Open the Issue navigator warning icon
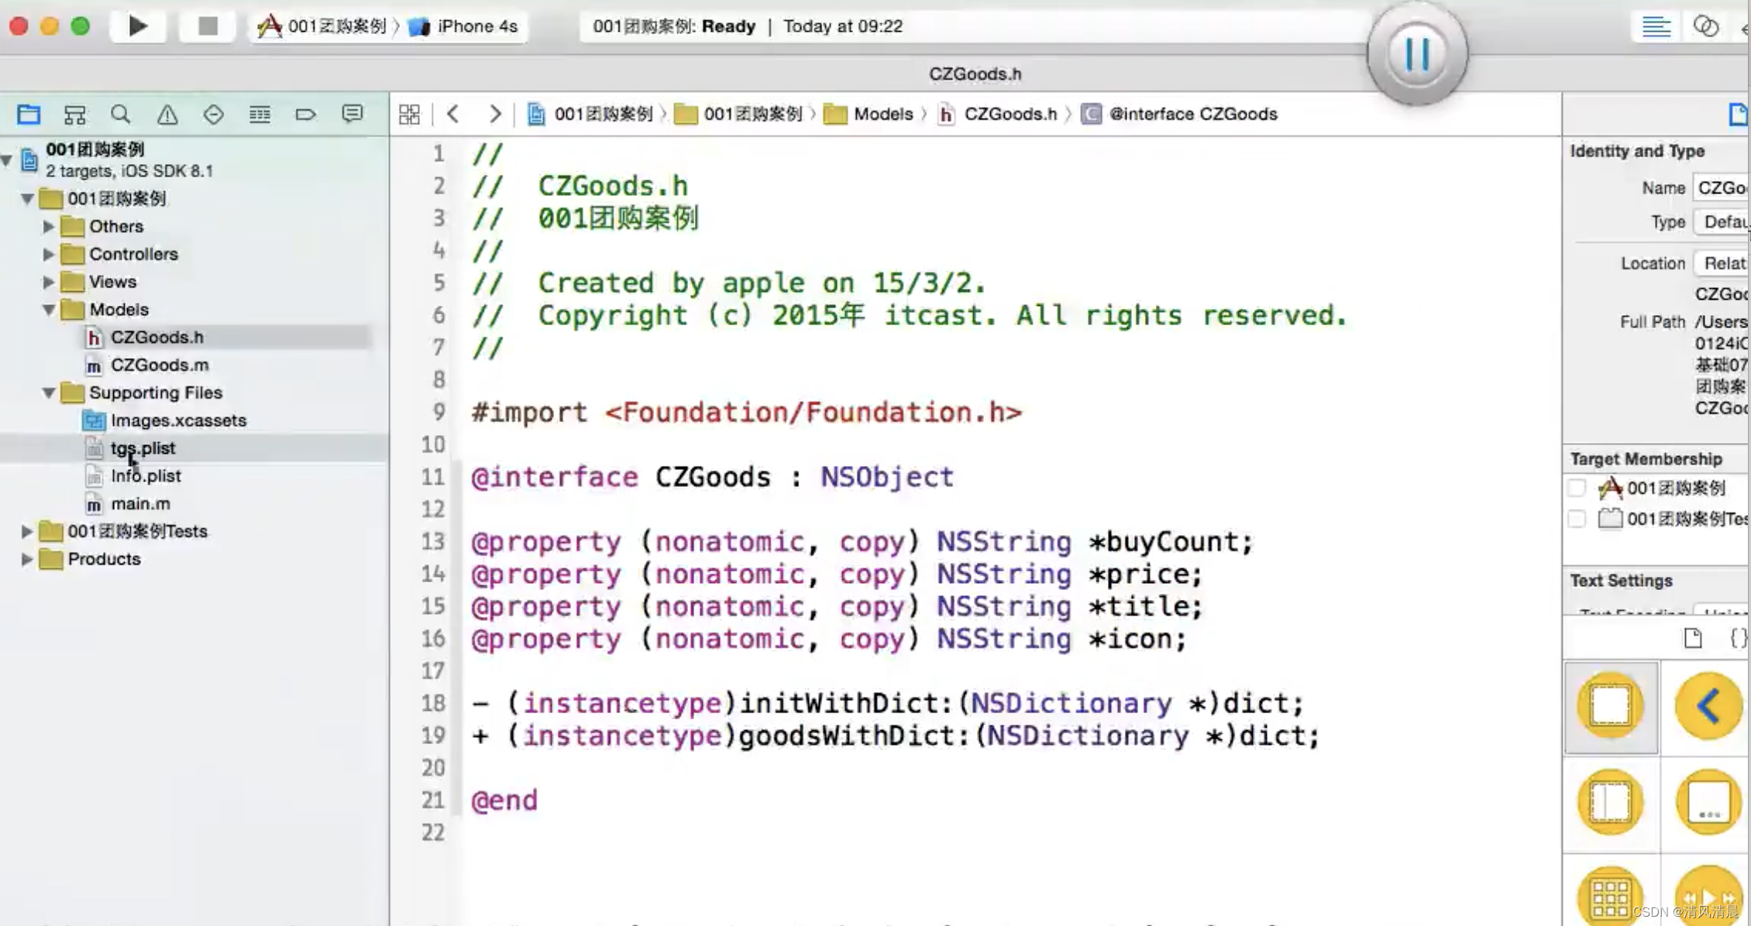This screenshot has height=926, width=1751. 167,115
